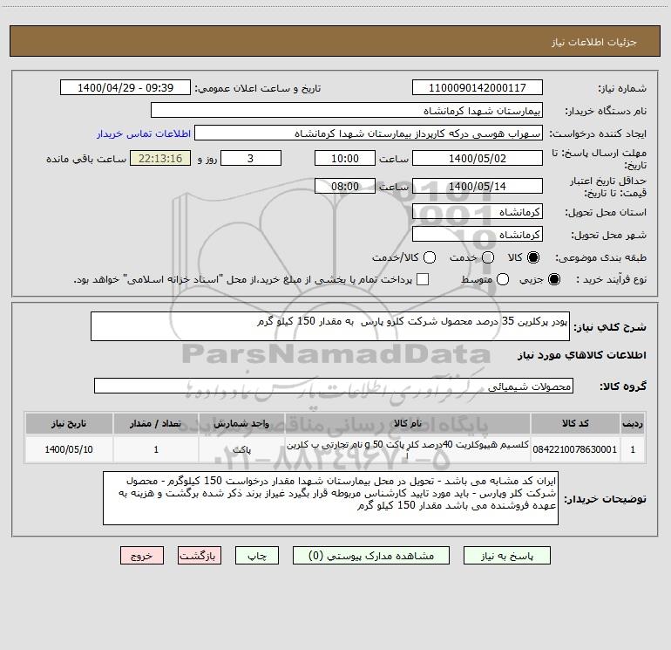Image resolution: width=671 pixels, height=650 pixels.
Task: Click the اطلاعات کالاهای مورد نیاز heading
Action: [x=582, y=355]
